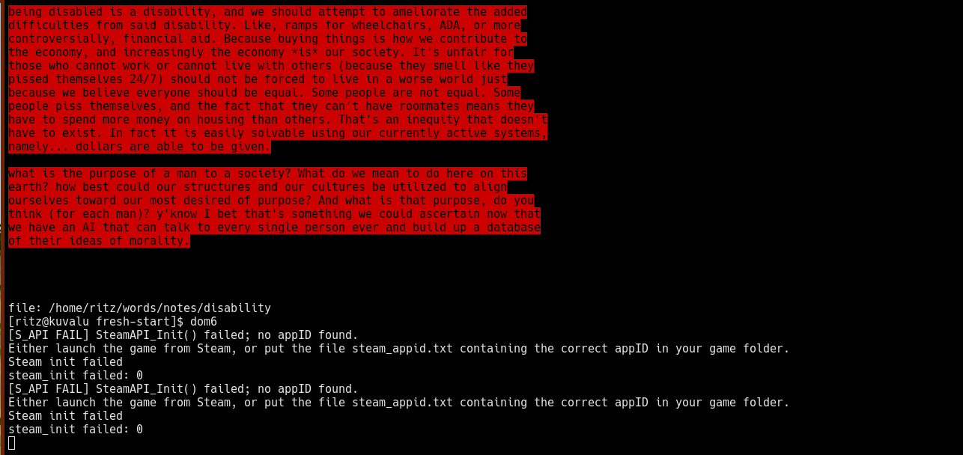Click the highlighted line starting 'namely... dollars'
Viewport: 963px width, 455px height.
[139, 146]
